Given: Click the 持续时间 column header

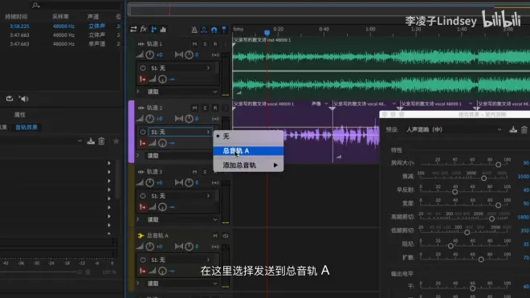Looking at the screenshot, I should tap(16, 17).
